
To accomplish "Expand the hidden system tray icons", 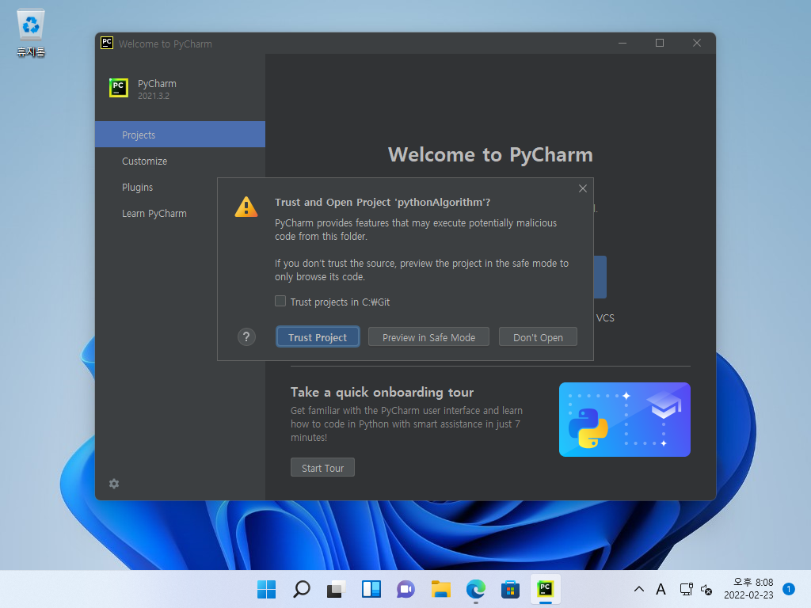I will coord(639,589).
